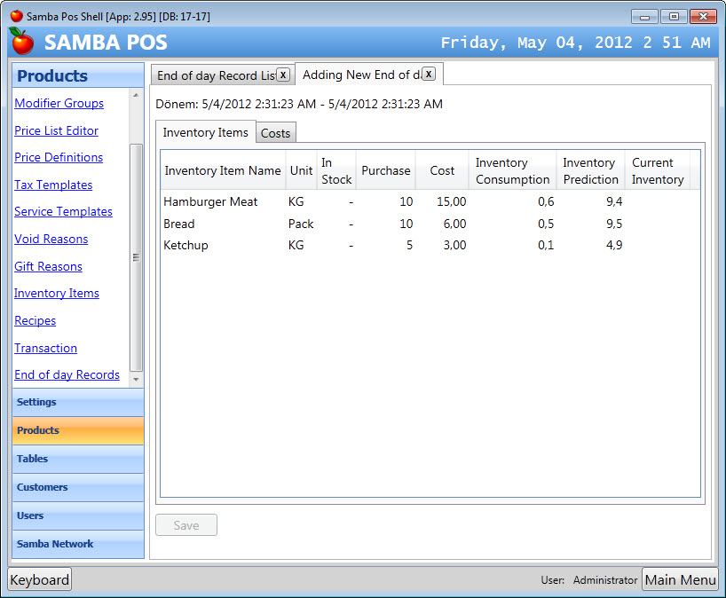Open the Tables navigation section
This screenshot has height=598, width=726.
click(78, 459)
